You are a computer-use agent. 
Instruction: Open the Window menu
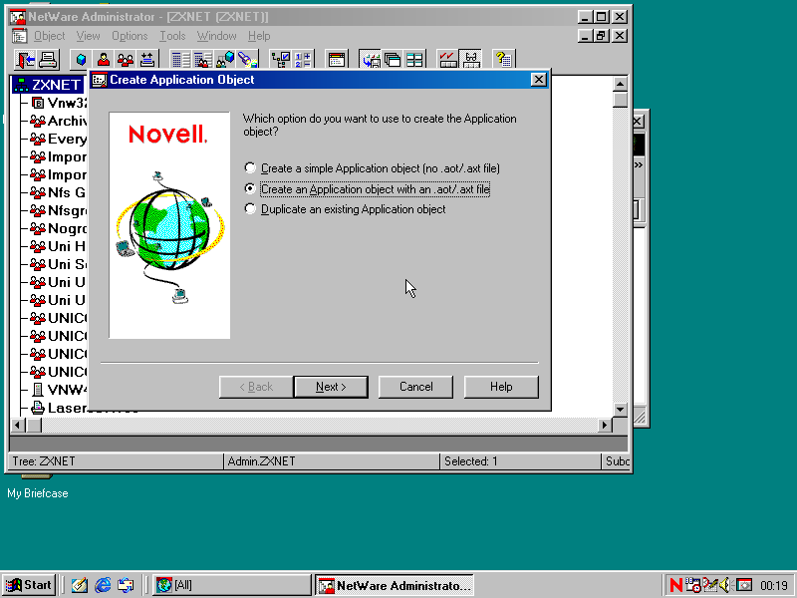(x=216, y=36)
